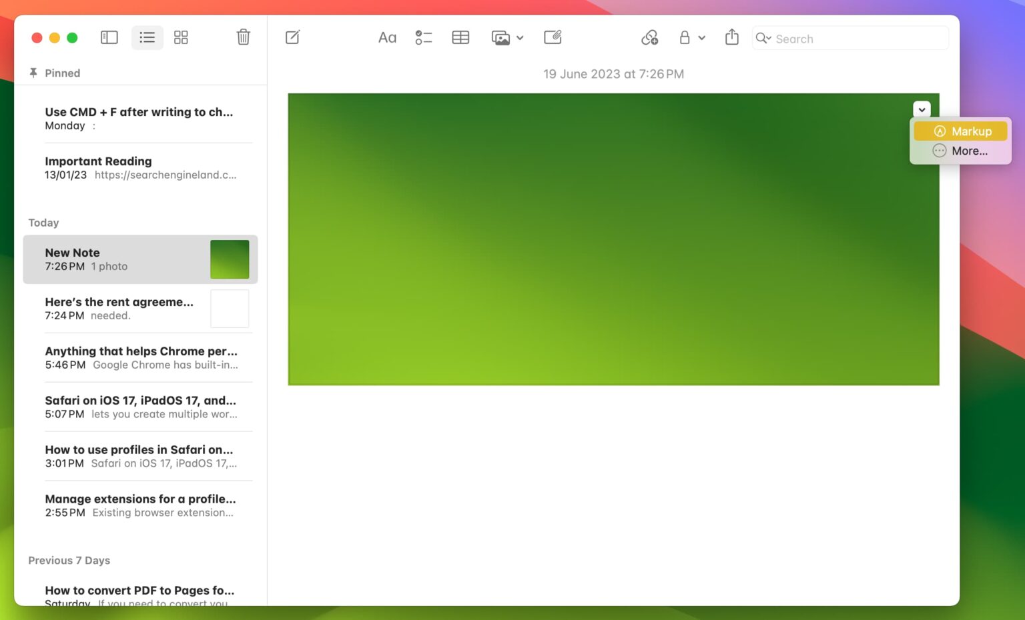This screenshot has height=620, width=1025.
Task: Open the 'Safari on iOS 17, iPadOS 17' note
Action: [140, 407]
